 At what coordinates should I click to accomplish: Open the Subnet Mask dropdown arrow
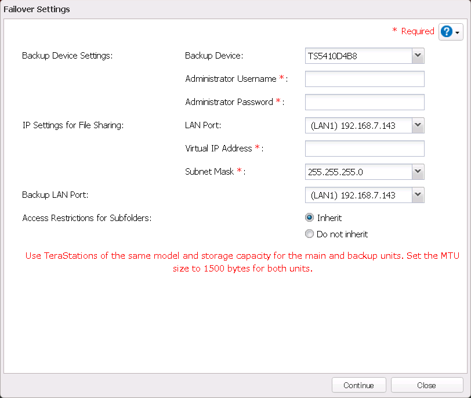pyautogui.click(x=418, y=172)
